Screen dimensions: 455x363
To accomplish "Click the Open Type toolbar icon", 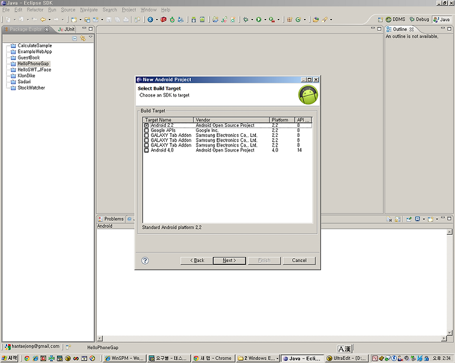I will pyautogui.click(x=316, y=20).
